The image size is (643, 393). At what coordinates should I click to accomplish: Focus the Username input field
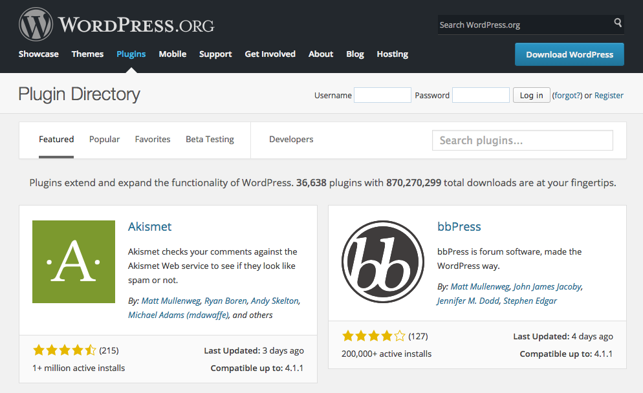[x=382, y=95]
